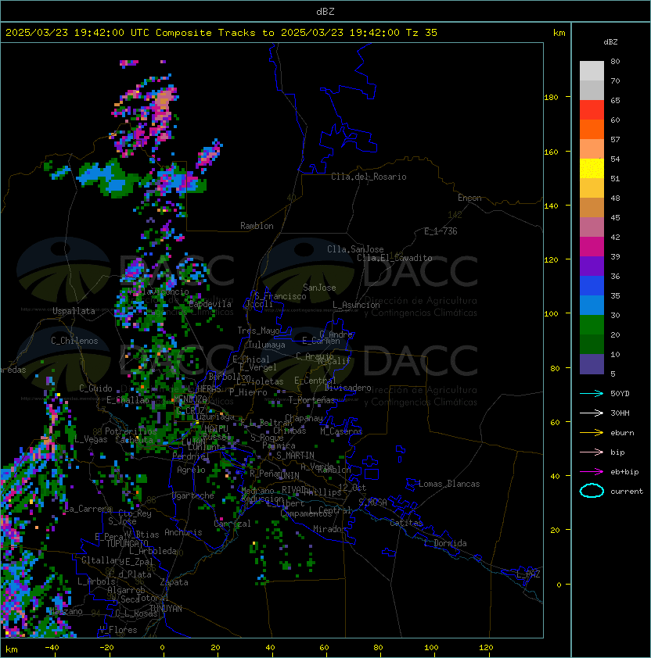Image resolution: width=651 pixels, height=658 pixels.
Task: Click the 'Anchoris' map label
Action: click(x=183, y=532)
